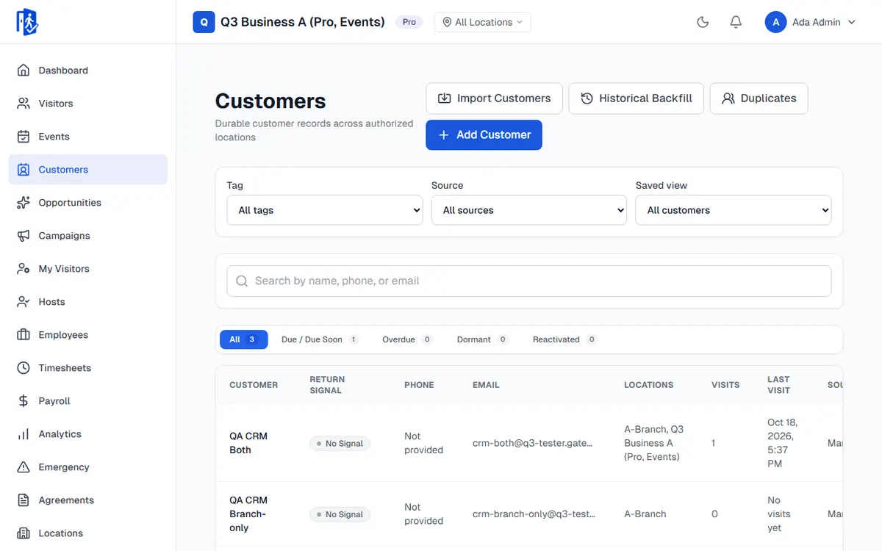
Task: Click the blue Q business avatar
Action: [204, 22]
